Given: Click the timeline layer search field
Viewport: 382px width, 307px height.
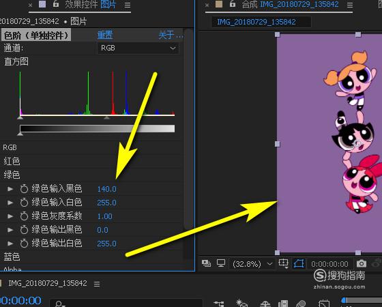Looking at the screenshot, I should [x=126, y=303].
